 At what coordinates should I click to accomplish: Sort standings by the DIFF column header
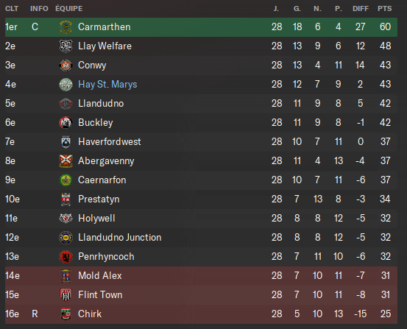pos(361,9)
